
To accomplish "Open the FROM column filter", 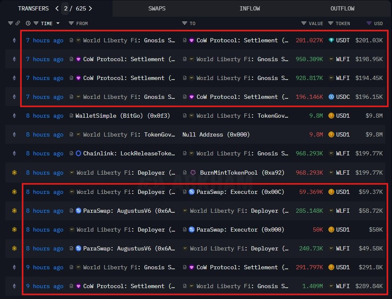I will [x=71, y=23].
